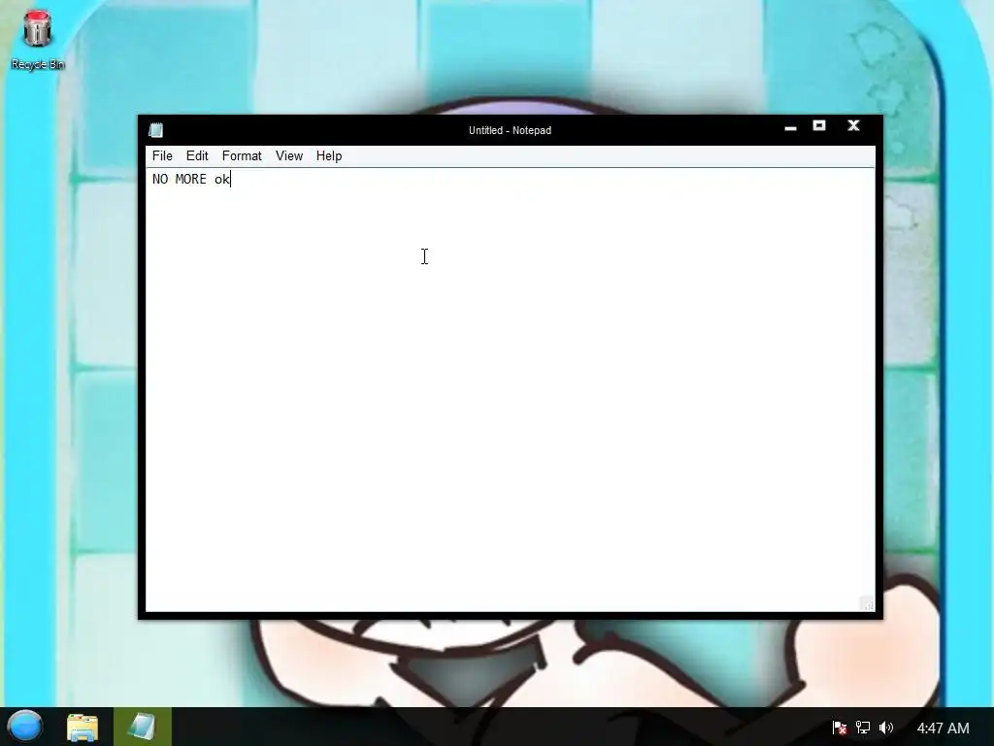The image size is (994, 746).
Task: Click the text 'NO MORE ok'
Action: tap(191, 180)
